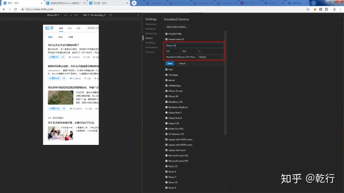Image resolution: width=344 pixels, height=193 pixels.
Task: Close the third browser tab
Action: pos(127,3)
